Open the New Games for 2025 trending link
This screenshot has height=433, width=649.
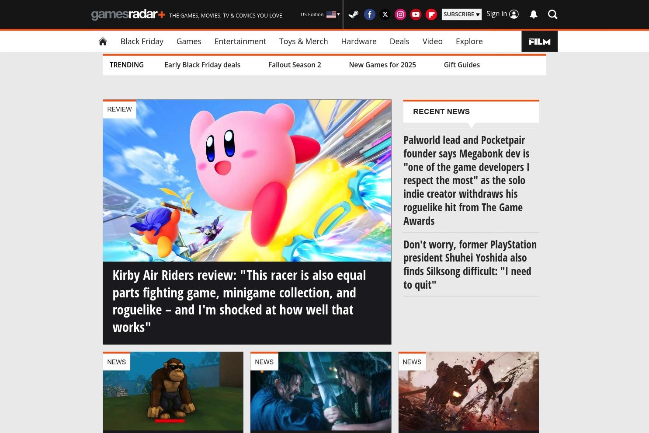pyautogui.click(x=382, y=65)
